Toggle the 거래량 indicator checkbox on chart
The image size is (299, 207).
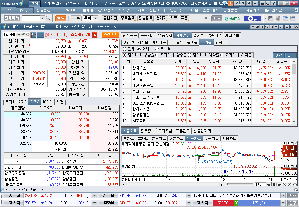click(123, 166)
